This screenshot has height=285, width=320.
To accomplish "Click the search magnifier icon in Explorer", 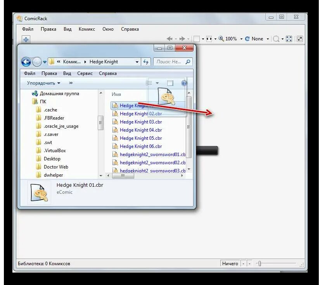I will tap(188, 62).
